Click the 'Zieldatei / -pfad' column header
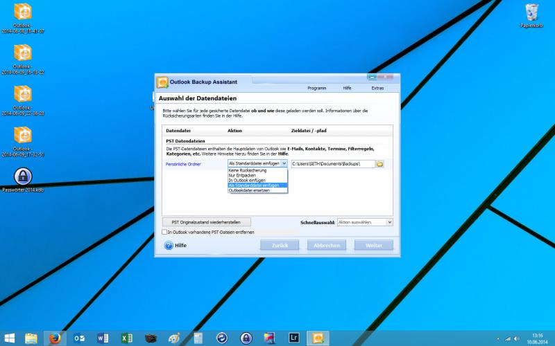The image size is (555, 346). point(309,131)
